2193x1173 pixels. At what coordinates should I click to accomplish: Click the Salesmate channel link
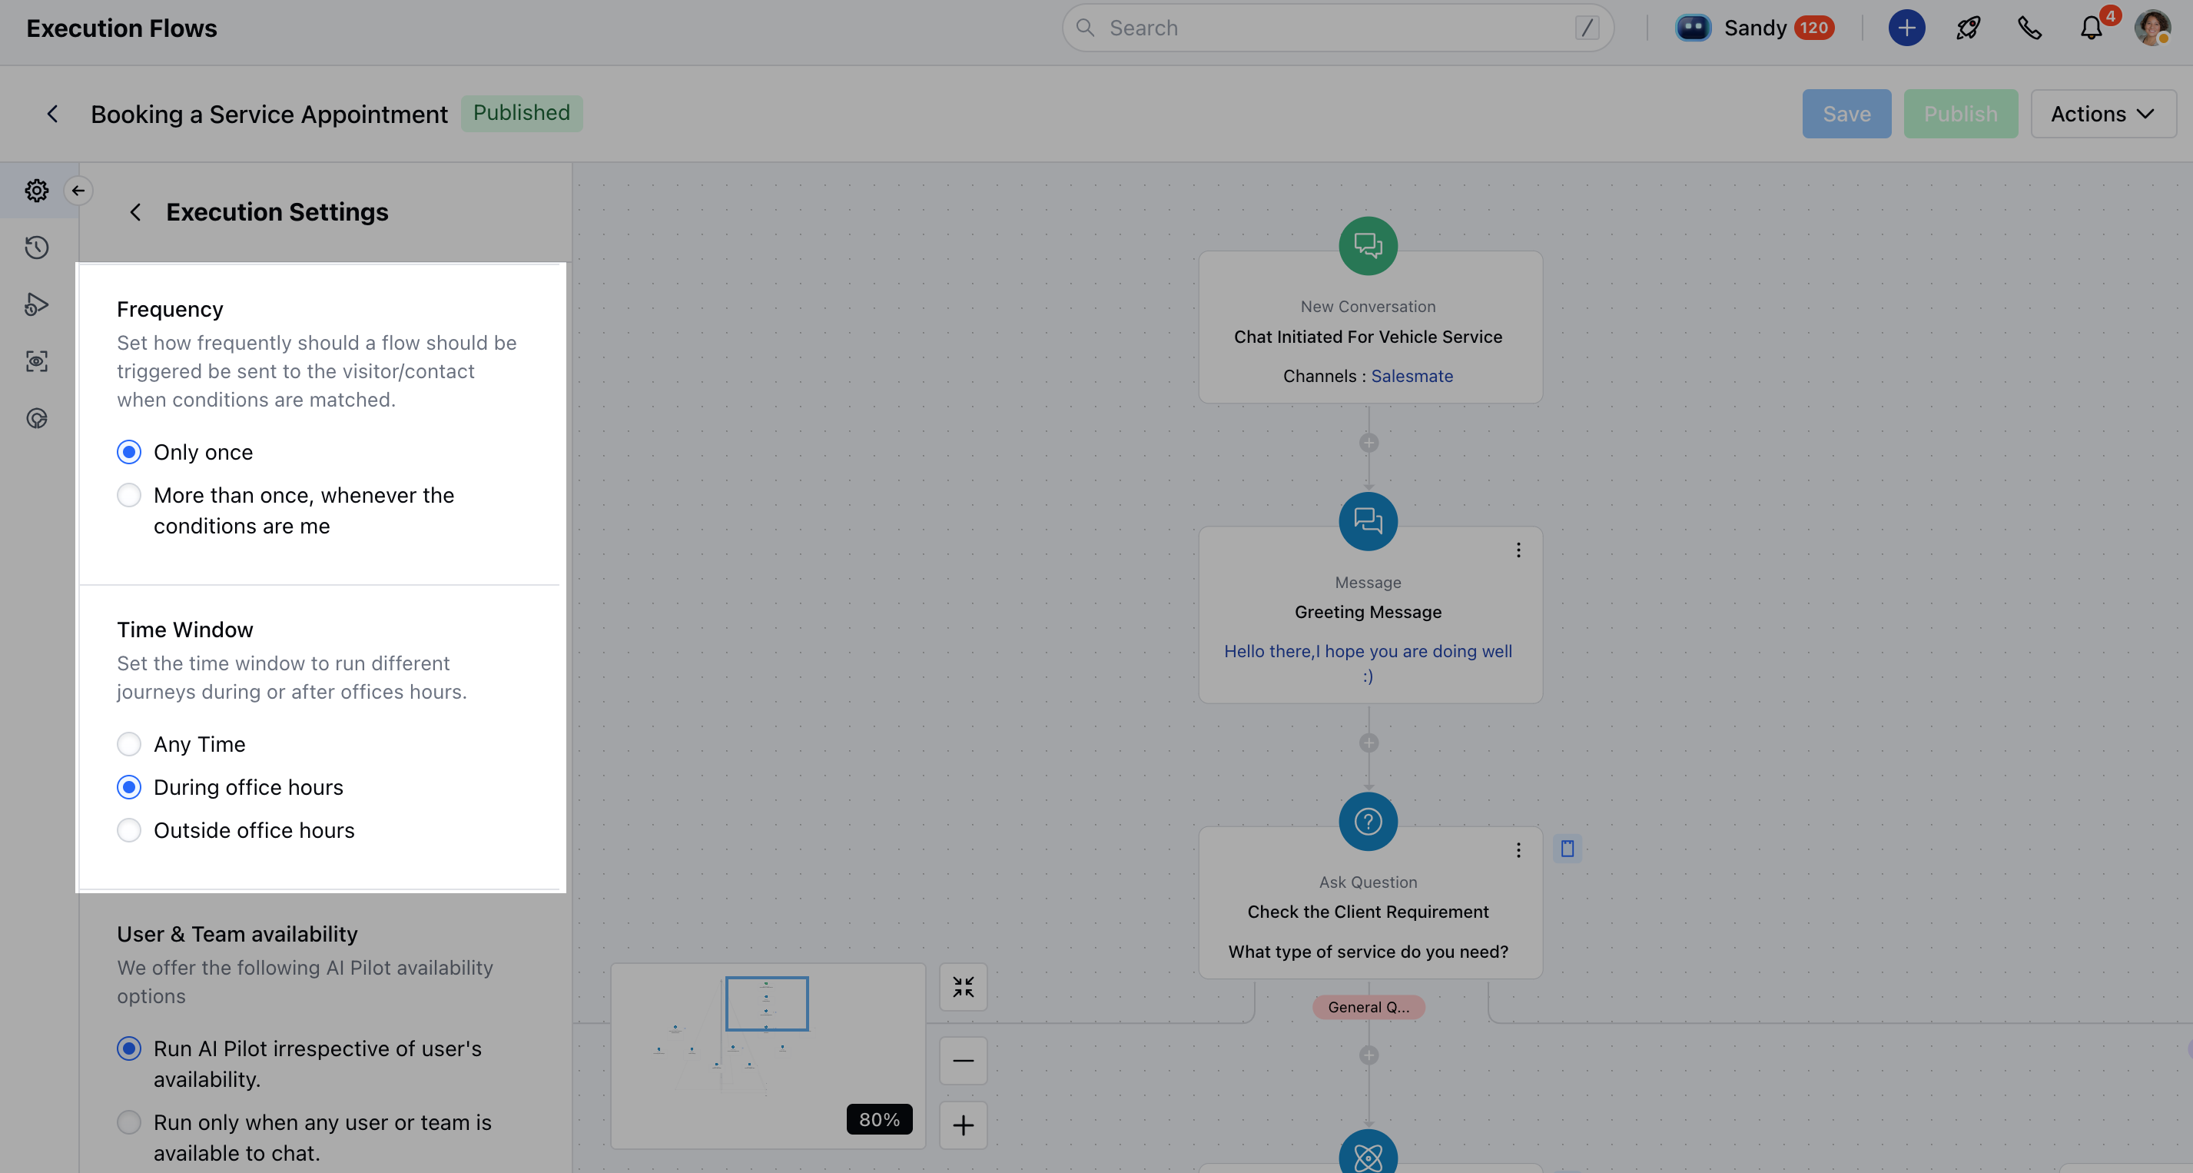coord(1412,376)
